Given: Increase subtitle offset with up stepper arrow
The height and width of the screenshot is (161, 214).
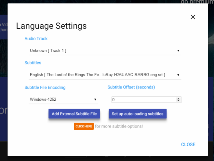Looking at the screenshot, I should 178,99.
